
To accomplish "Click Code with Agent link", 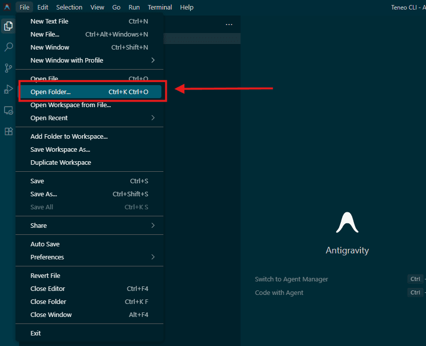I will 279,292.
